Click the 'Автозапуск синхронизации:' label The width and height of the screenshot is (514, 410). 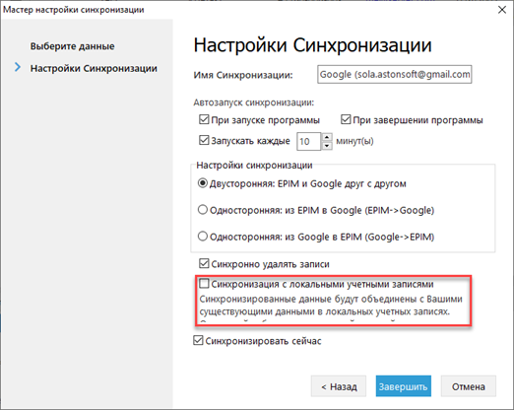tap(254, 102)
